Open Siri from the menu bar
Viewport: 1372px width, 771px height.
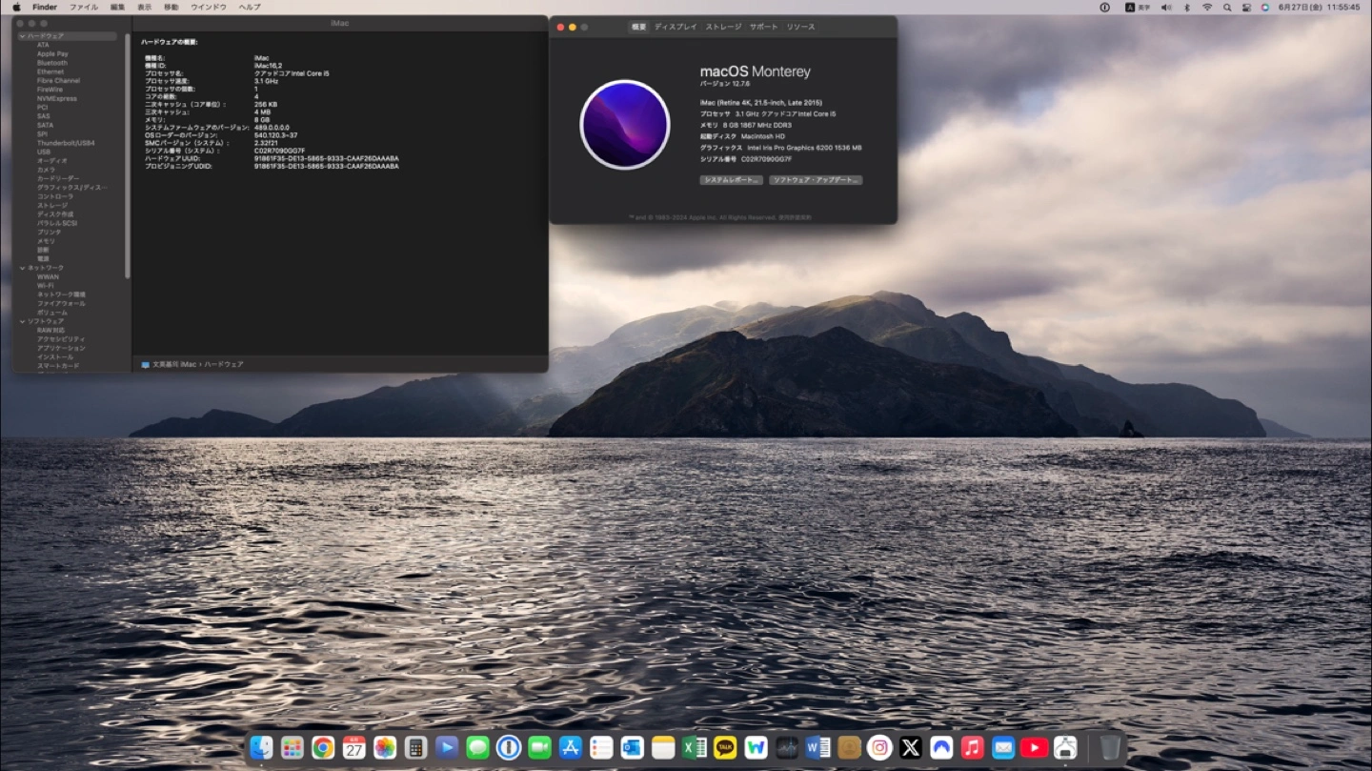[x=1265, y=7]
